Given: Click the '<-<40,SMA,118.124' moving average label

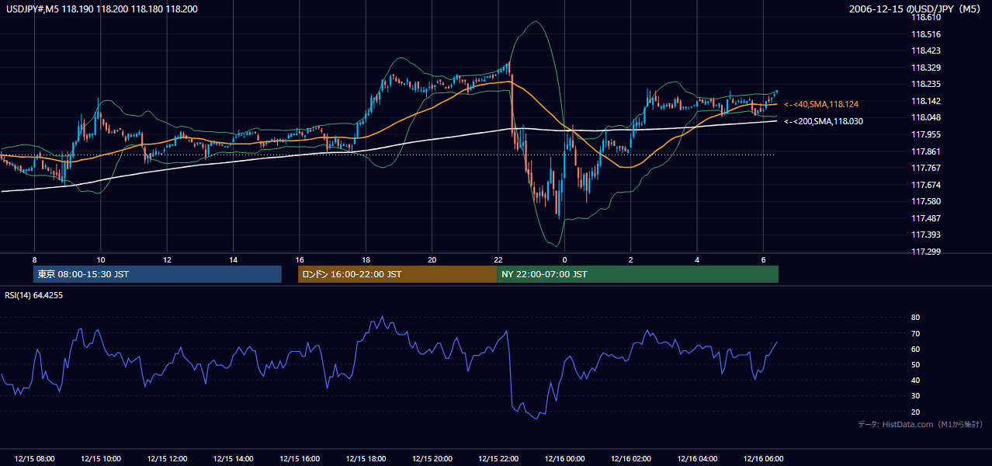Looking at the screenshot, I should tap(821, 104).
